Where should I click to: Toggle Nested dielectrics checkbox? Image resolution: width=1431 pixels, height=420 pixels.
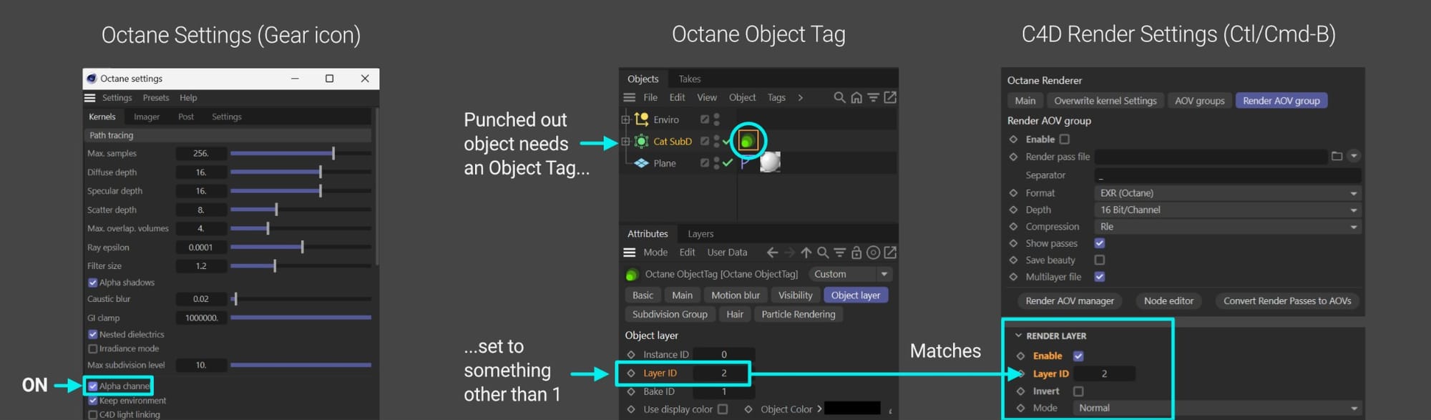coord(92,334)
